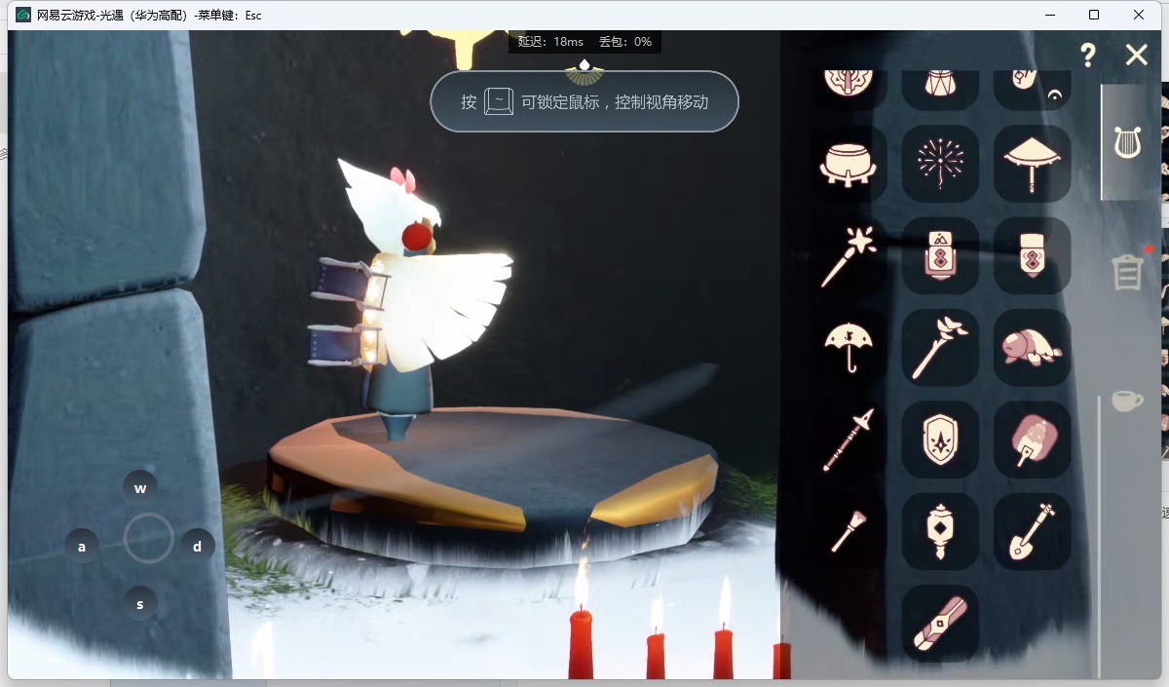This screenshot has height=687, width=1169.
Task: Pick the pink turtle plush prop
Action: [x=1032, y=348]
